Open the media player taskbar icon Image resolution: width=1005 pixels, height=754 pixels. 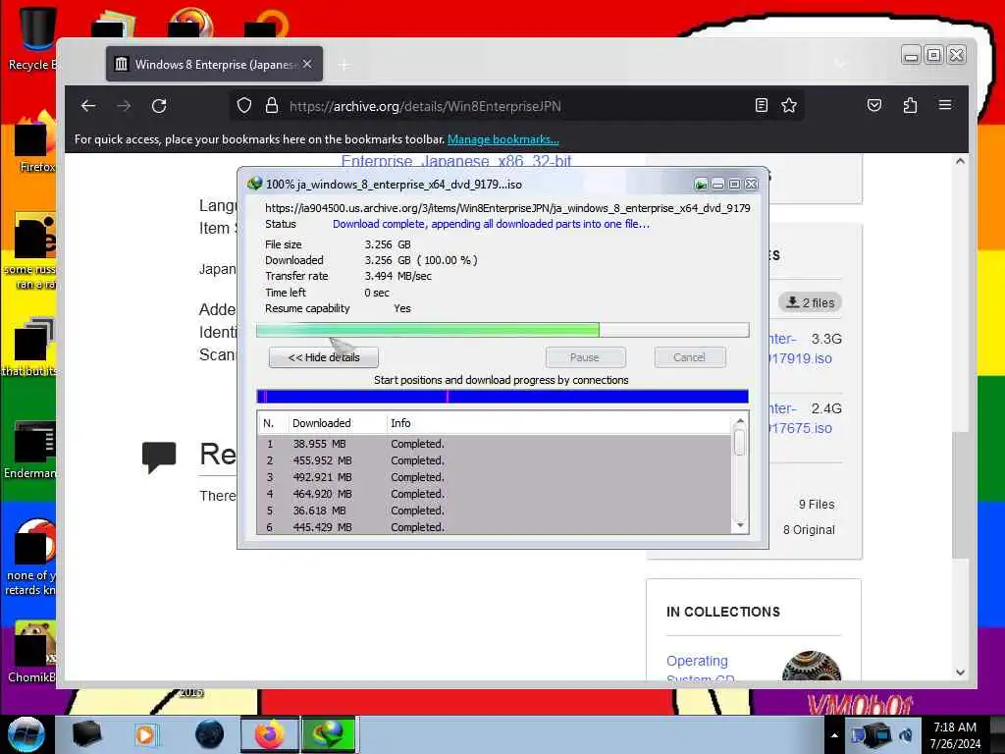[x=145, y=734]
